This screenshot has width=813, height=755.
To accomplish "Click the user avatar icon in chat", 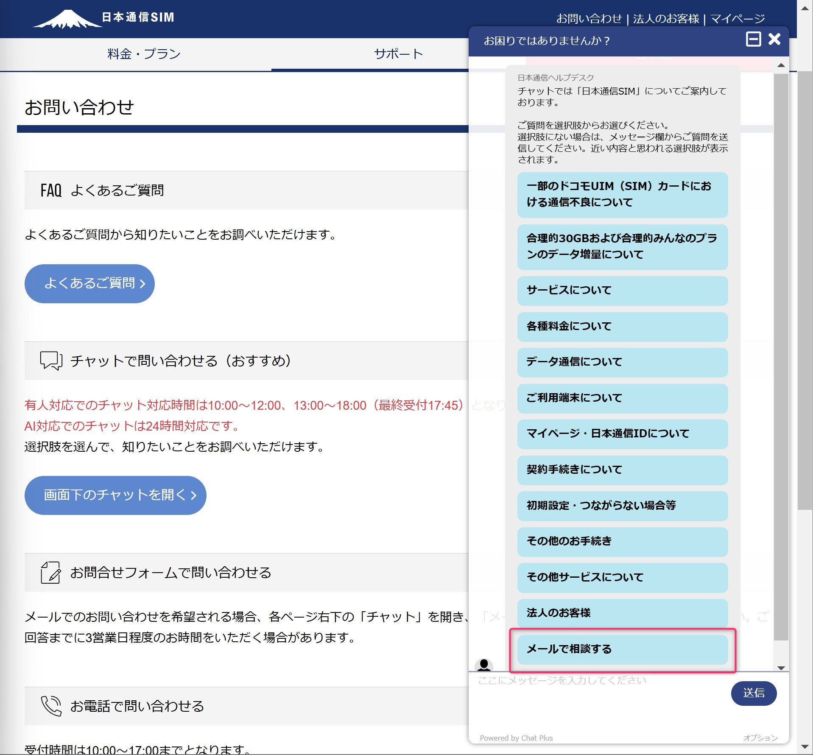I will pos(483,665).
